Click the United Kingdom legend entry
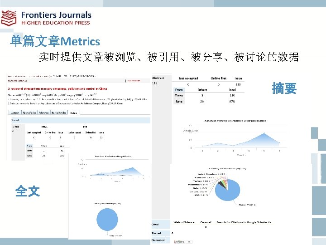The height and width of the screenshot is (245, 326). [x=211, y=174]
